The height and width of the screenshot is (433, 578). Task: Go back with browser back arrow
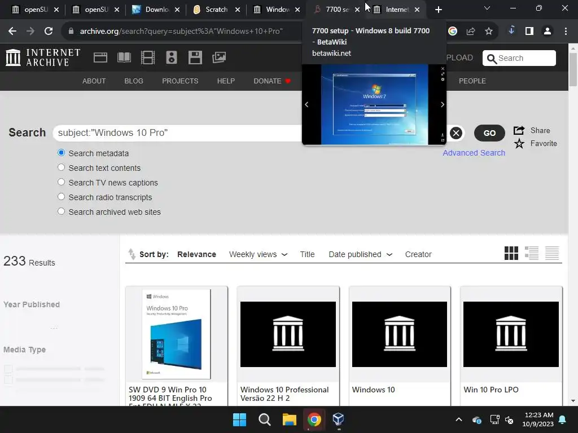click(x=12, y=32)
